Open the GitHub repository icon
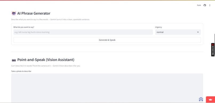The image size is (215, 103). coord(205,5)
